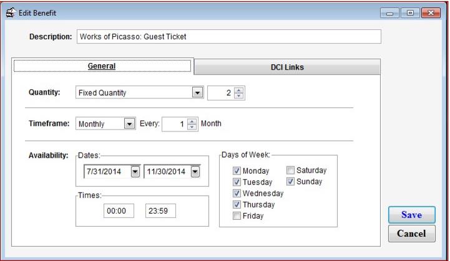Enable the Friday checkbox

click(x=237, y=216)
